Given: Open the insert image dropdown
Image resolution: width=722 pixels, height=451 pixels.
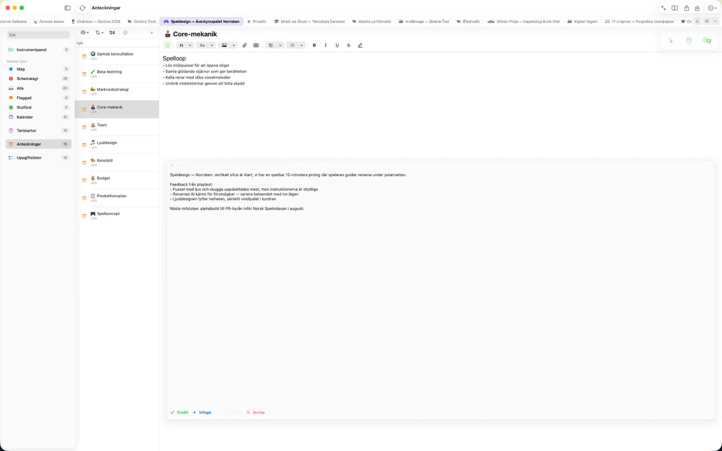Looking at the screenshot, I should point(228,45).
